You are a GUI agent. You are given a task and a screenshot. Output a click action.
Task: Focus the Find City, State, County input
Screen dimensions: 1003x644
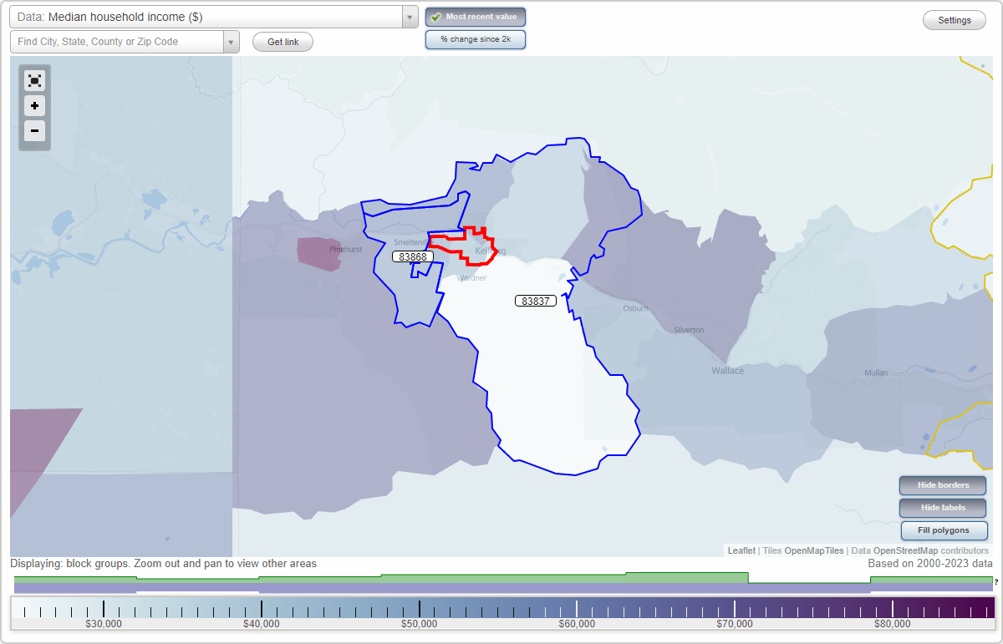[117, 42]
